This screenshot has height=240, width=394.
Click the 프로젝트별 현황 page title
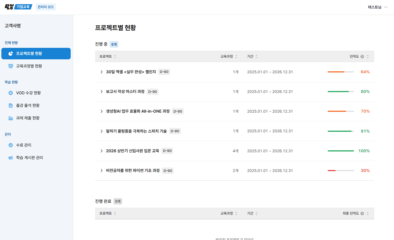(115, 28)
